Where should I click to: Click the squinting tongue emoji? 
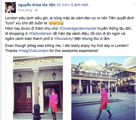(x=62, y=23)
